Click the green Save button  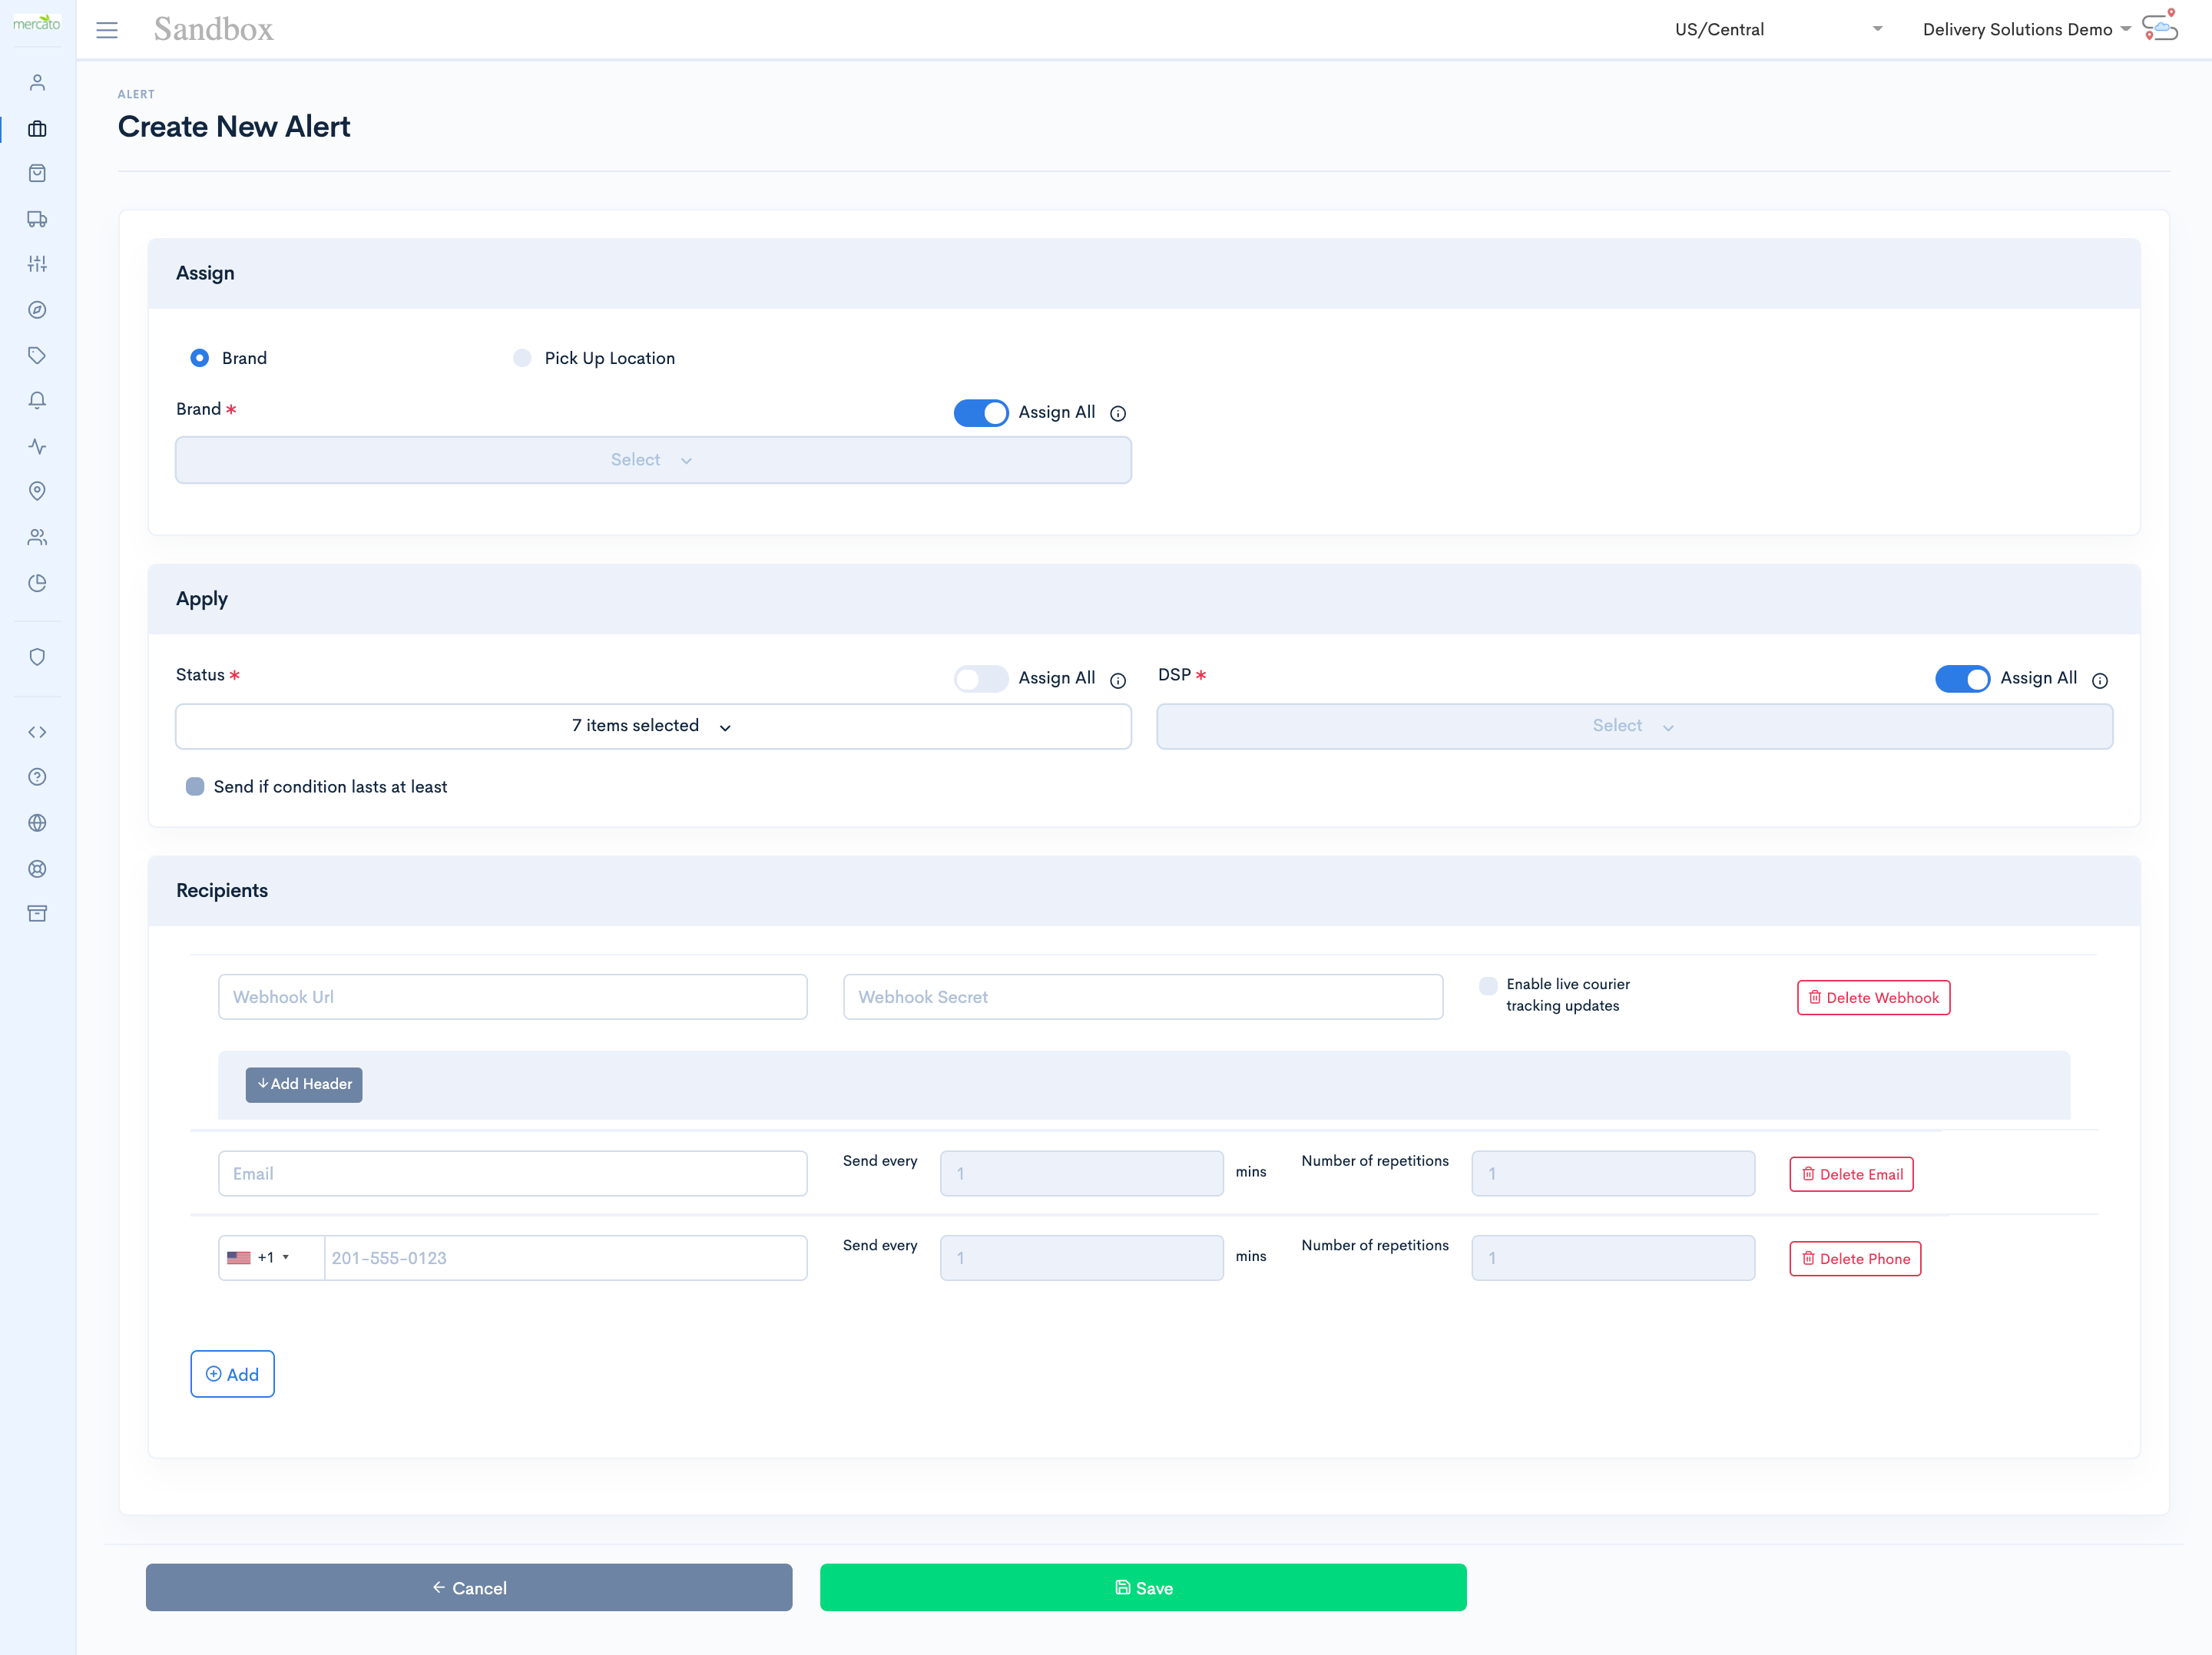[1143, 1588]
